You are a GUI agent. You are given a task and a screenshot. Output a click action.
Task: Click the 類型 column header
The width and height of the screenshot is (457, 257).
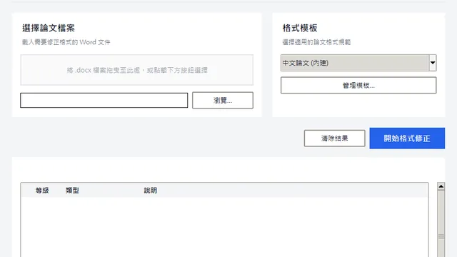pos(72,191)
